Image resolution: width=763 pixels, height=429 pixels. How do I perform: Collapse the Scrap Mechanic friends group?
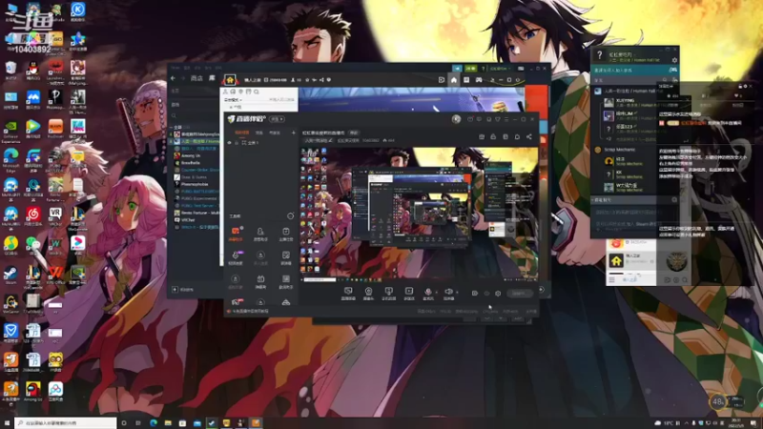pos(619,150)
